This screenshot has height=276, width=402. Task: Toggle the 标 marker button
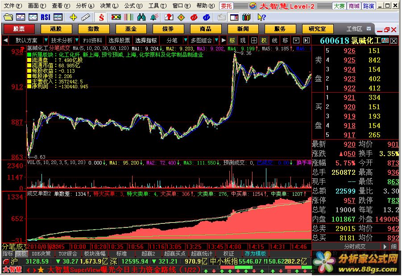point(232,41)
